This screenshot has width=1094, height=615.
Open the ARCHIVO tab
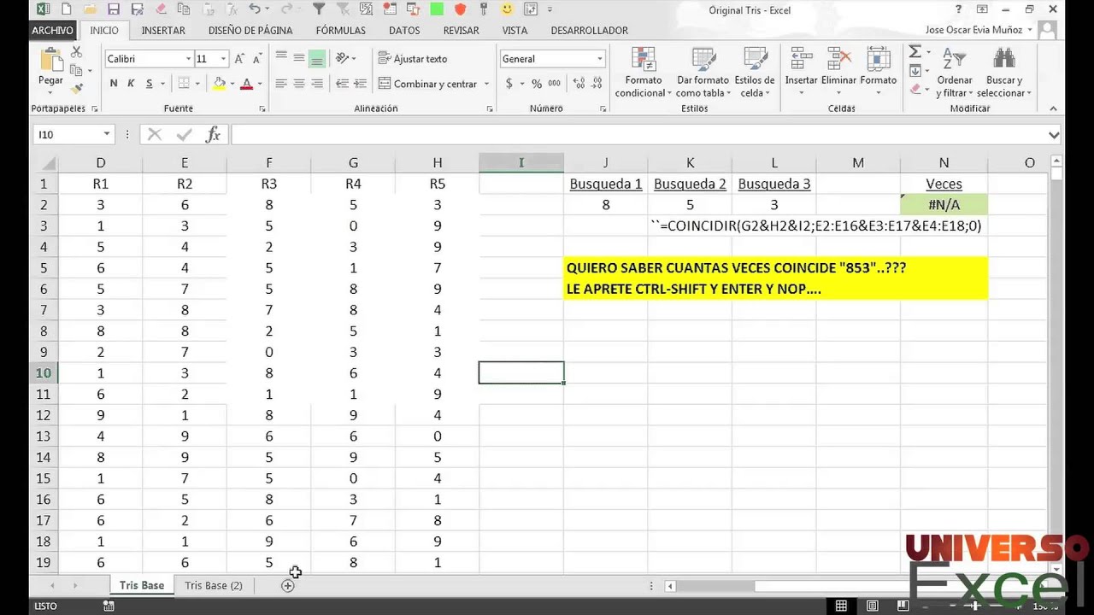[52, 30]
